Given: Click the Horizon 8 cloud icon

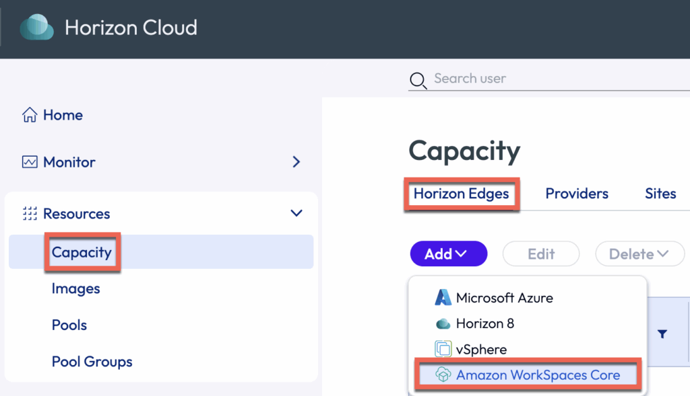Looking at the screenshot, I should click(x=443, y=323).
